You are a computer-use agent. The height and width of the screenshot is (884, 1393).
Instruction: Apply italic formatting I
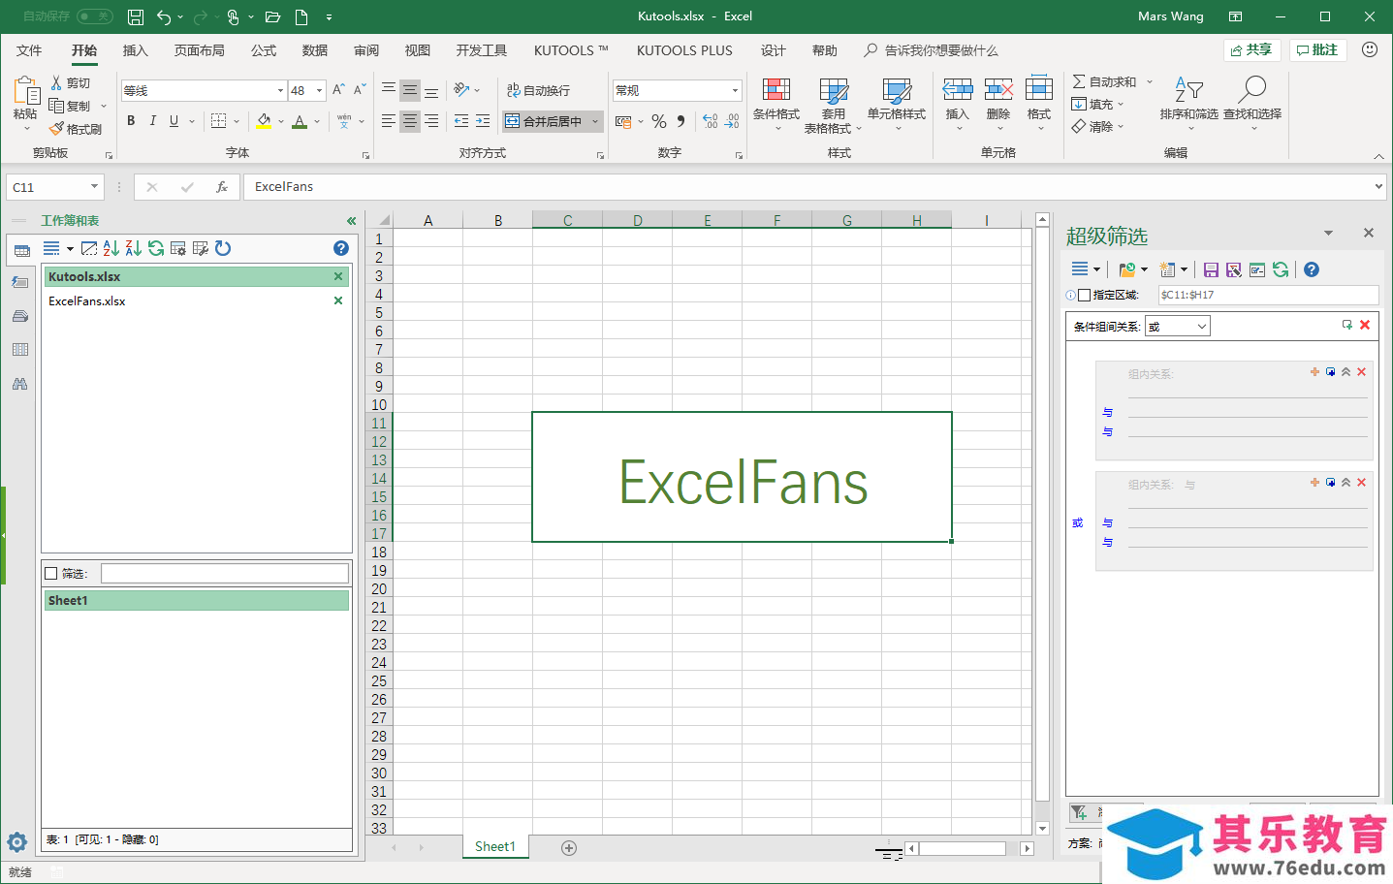[x=152, y=121]
